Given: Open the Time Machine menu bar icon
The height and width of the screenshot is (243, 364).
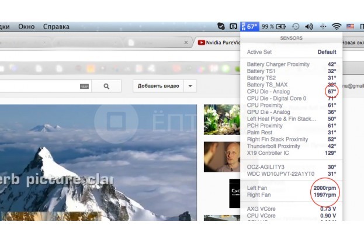Looking at the screenshot, I should click(x=295, y=26).
